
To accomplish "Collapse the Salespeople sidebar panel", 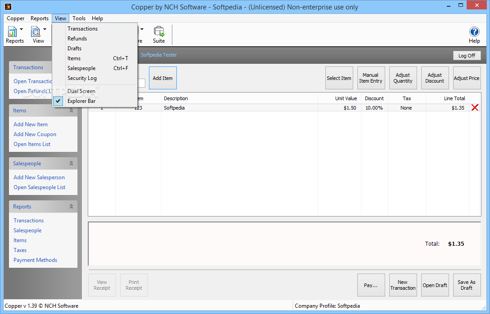I will 71,163.
